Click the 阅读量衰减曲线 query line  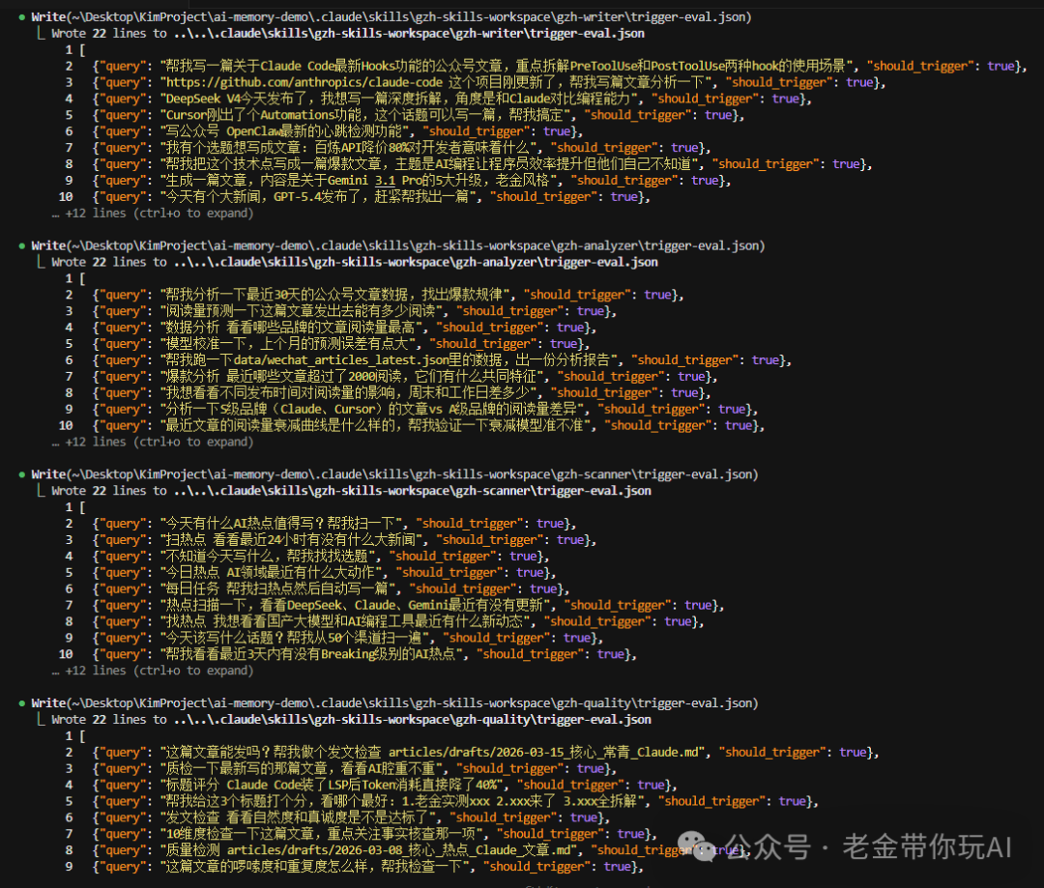[x=429, y=425]
